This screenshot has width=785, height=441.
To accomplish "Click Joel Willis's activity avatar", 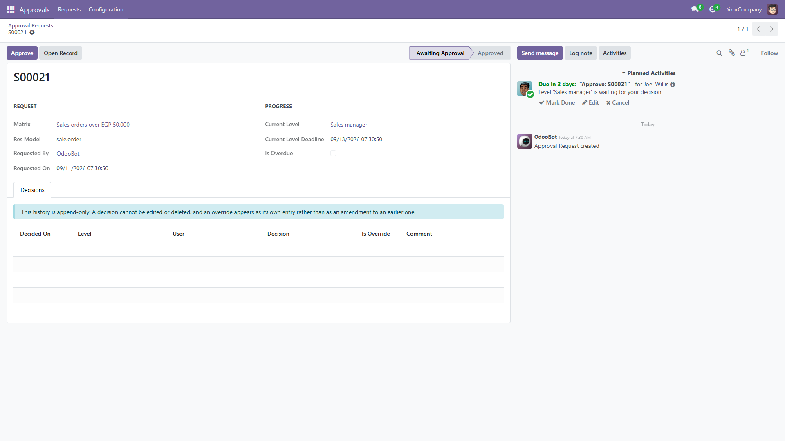I will point(525,89).
